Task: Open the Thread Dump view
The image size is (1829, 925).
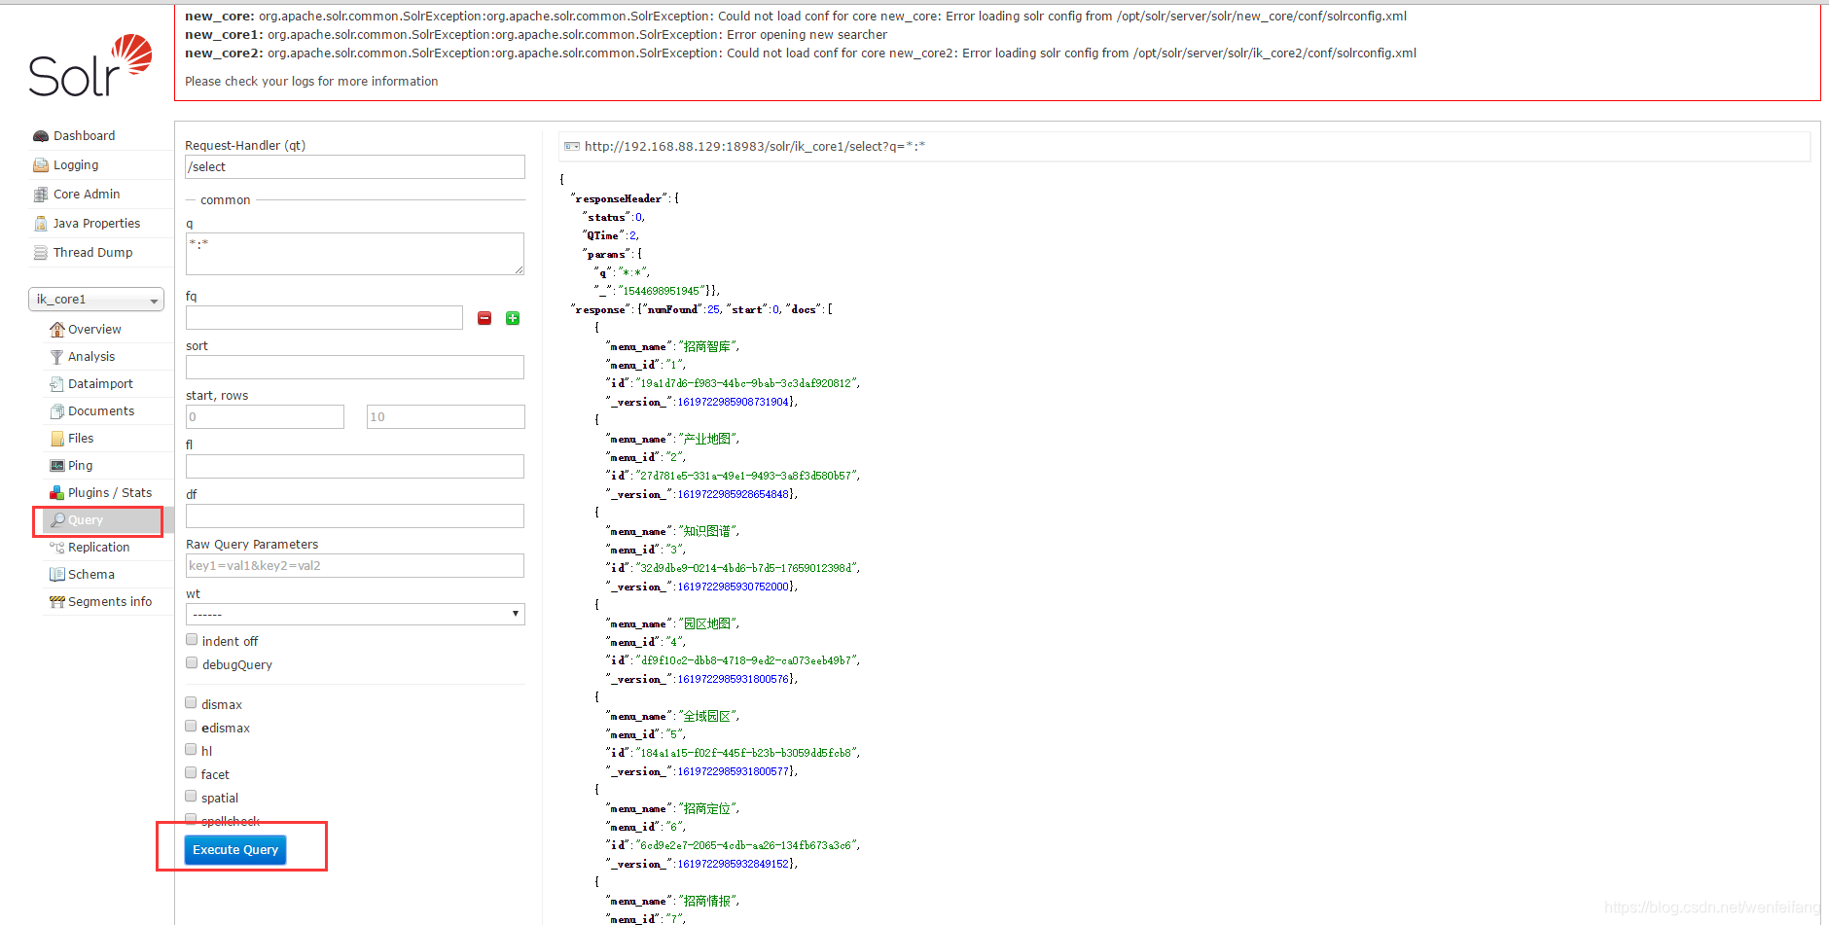Action: 92,252
